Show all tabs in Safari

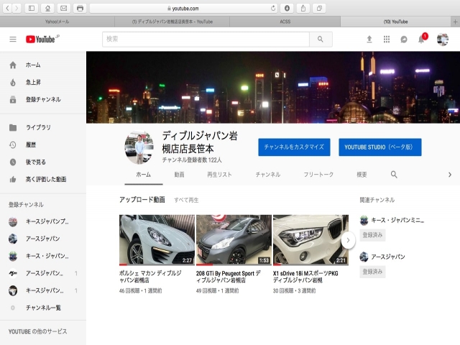[x=319, y=8]
